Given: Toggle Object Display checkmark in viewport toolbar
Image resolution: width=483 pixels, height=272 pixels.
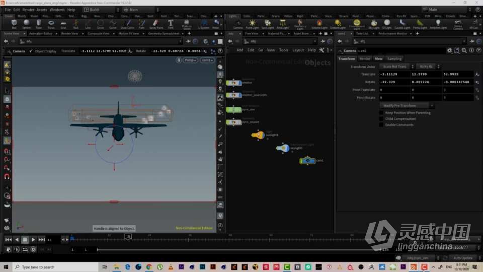Looking at the screenshot, I should [31, 51].
